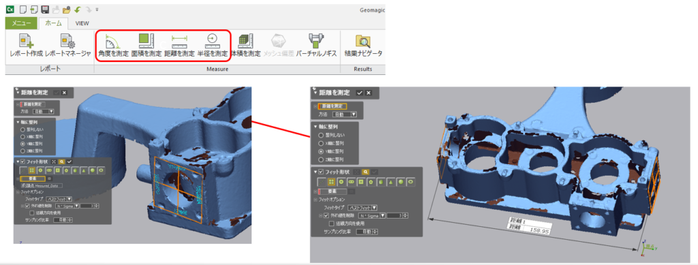Toggle the 外れ値を削除 checkbox in the right panel
Viewport: 698px width, 265px height.
click(x=327, y=216)
